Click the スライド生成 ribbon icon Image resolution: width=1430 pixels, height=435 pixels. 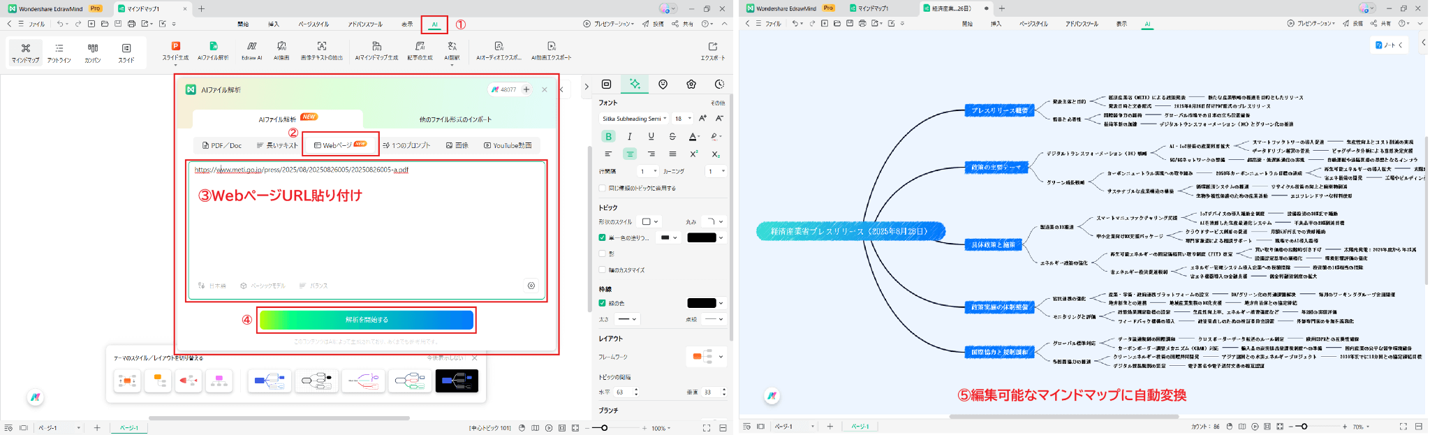pos(175,50)
